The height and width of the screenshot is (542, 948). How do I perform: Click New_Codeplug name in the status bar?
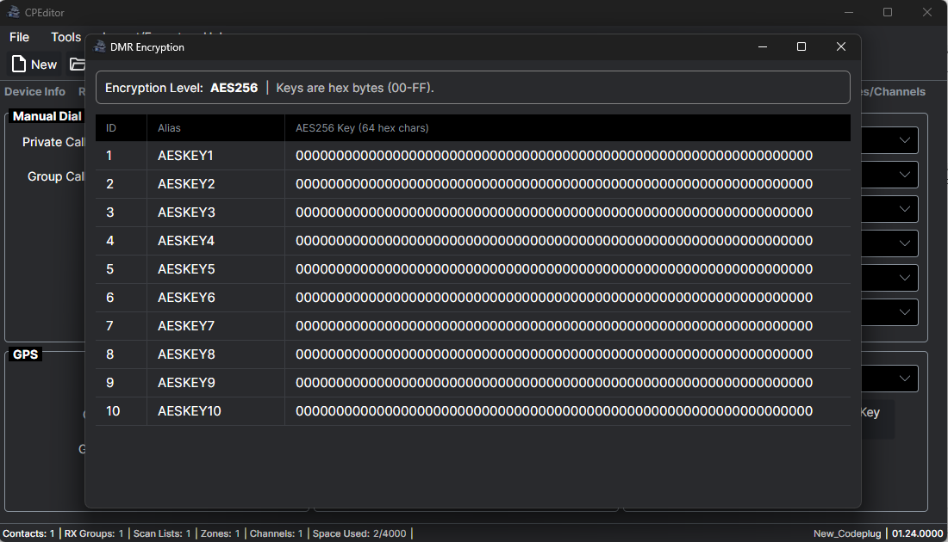847,533
